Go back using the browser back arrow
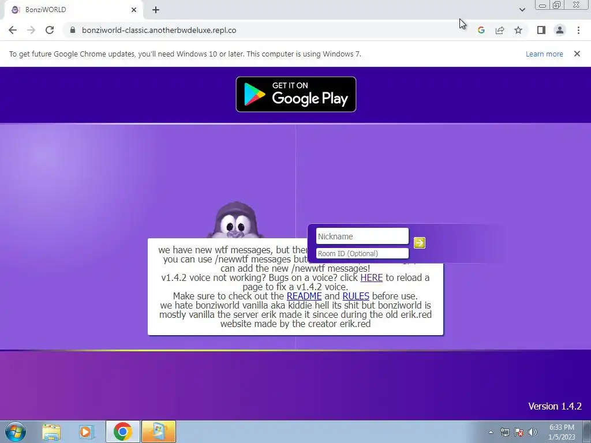Screen dimensions: 591x443 [13, 30]
